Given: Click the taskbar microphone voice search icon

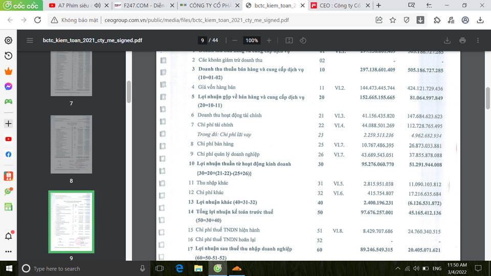Looking at the screenshot, I should [x=143, y=268].
